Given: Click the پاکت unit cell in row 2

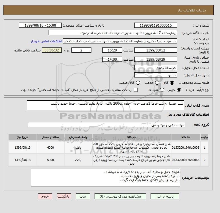Looking at the screenshot, I should pyautogui.click(x=78, y=160).
